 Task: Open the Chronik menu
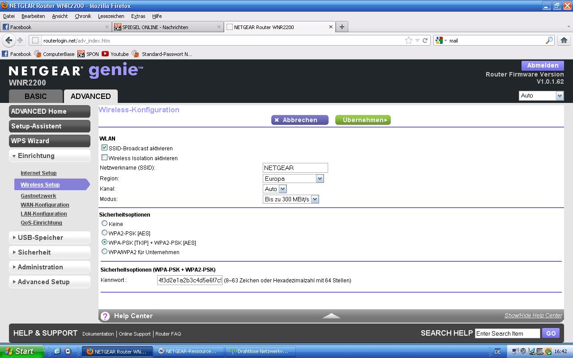tap(83, 16)
